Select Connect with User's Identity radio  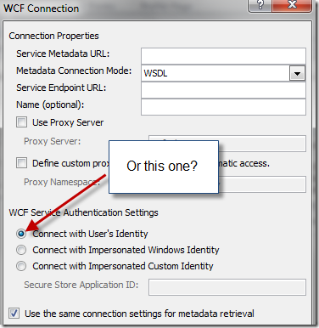[21, 234]
